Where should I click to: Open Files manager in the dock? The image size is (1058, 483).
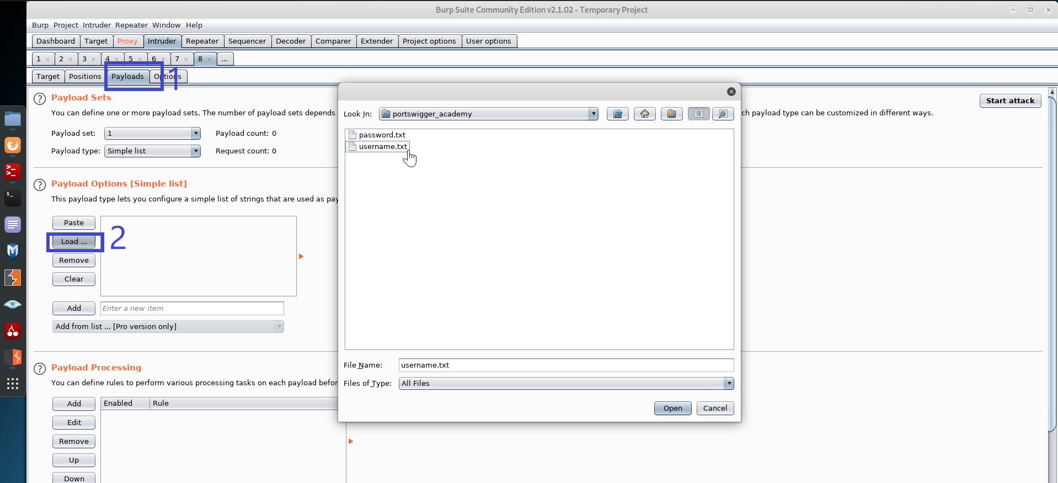13,119
